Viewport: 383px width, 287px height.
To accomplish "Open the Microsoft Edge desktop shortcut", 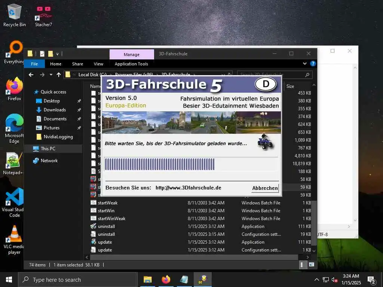I will pyautogui.click(x=14, y=129).
